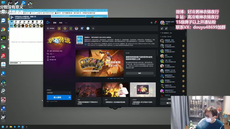Pause the banner carousel
230x129 pixels.
click(x=108, y=79)
